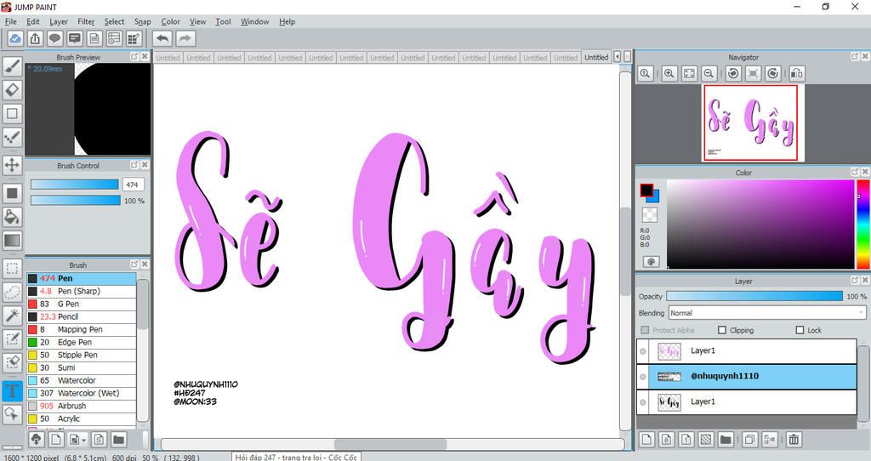Screen dimensions: 871x461
Task: Select the Airbrush brush
Action: (x=81, y=406)
